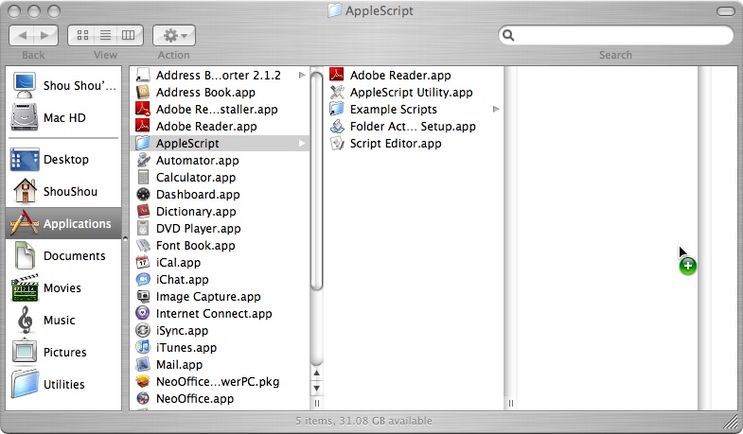Click the Search field
The height and width of the screenshot is (434, 743).
click(x=615, y=36)
